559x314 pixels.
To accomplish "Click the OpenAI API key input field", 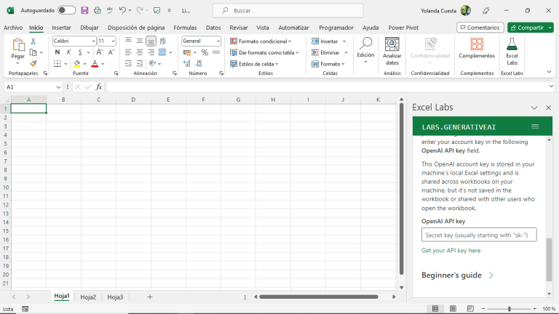I will 479,235.
